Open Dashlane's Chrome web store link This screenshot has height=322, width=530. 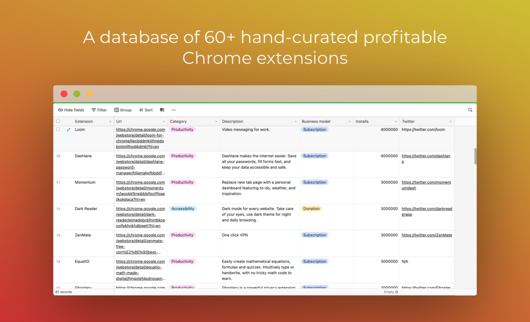click(140, 164)
